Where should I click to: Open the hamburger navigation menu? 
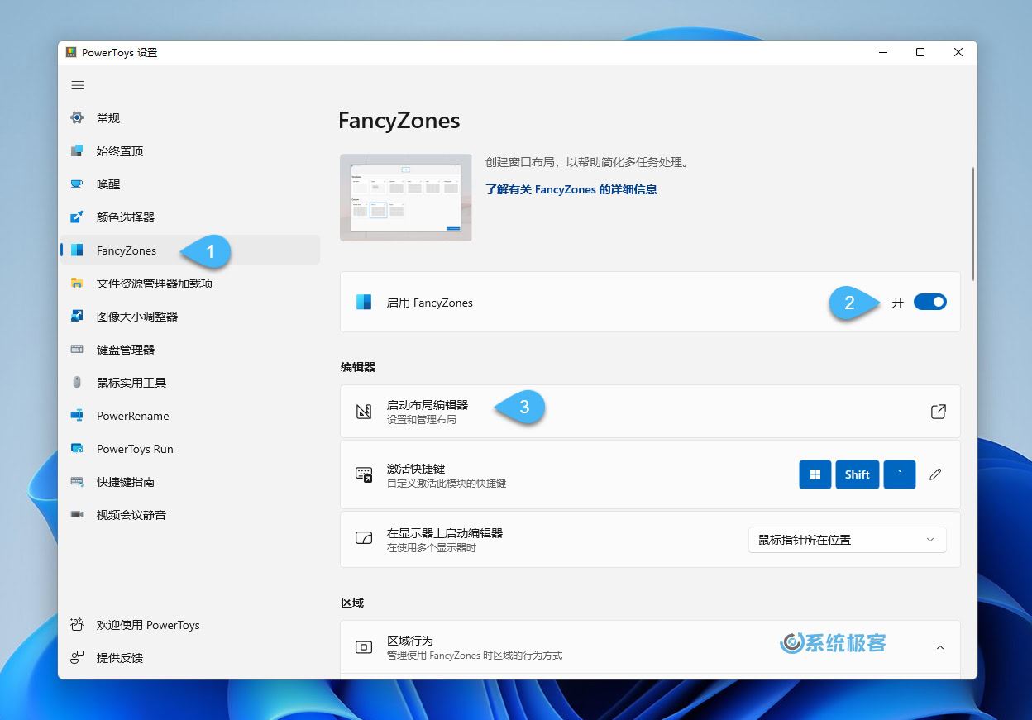(78, 85)
